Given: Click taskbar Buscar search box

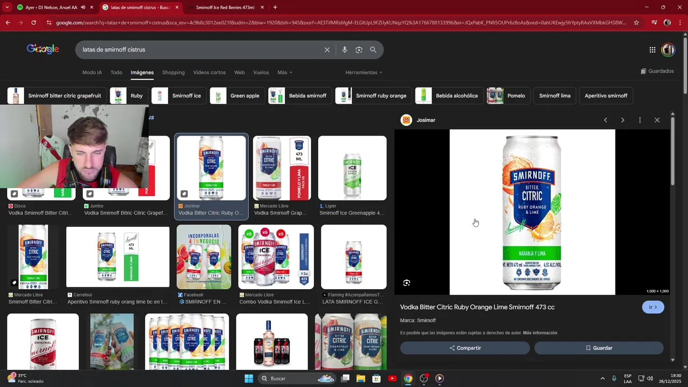Looking at the screenshot, I should tap(297, 378).
